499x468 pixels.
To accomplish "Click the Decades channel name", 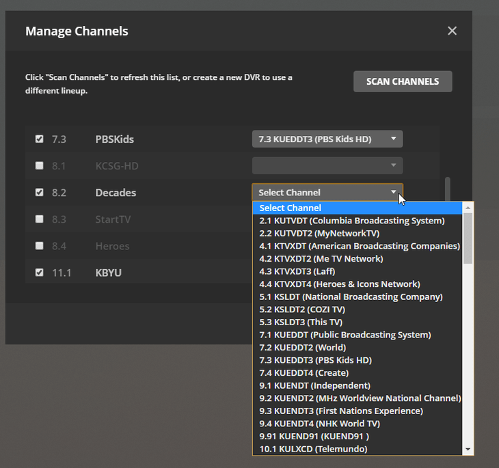I will (116, 193).
